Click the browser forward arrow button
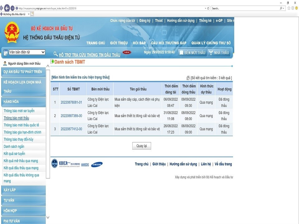 point(12,8)
